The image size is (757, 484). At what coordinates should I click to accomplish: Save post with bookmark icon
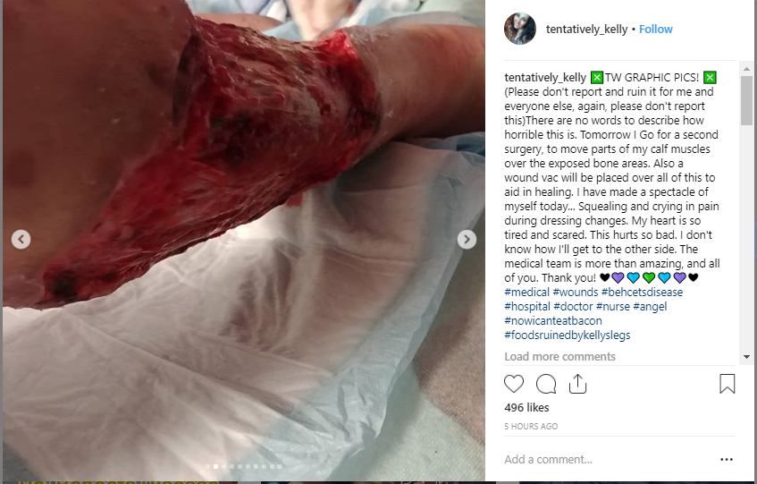[x=728, y=384]
